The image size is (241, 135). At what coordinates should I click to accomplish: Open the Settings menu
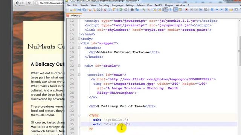[130, 5]
